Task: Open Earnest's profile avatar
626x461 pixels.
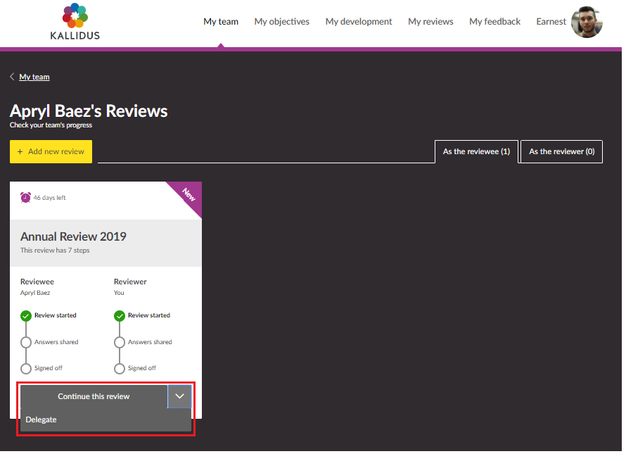Action: (587, 23)
